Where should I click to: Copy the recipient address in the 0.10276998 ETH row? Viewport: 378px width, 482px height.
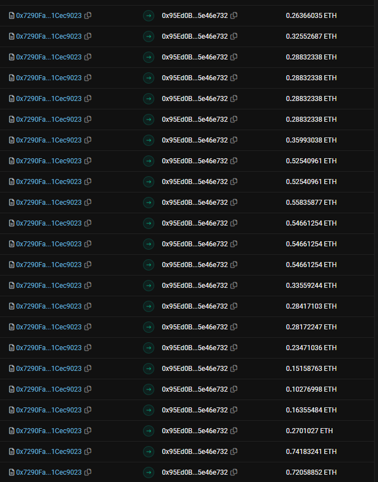(234, 389)
